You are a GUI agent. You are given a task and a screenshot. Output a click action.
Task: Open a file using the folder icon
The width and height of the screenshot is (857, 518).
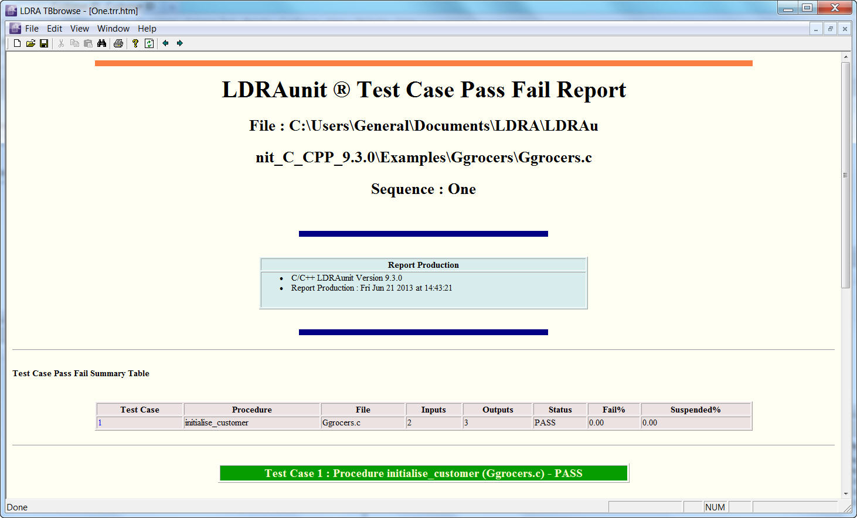coord(30,43)
